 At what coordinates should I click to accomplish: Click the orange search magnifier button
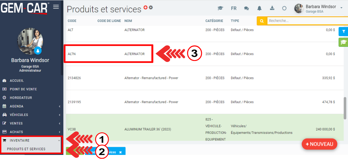(x=261, y=21)
